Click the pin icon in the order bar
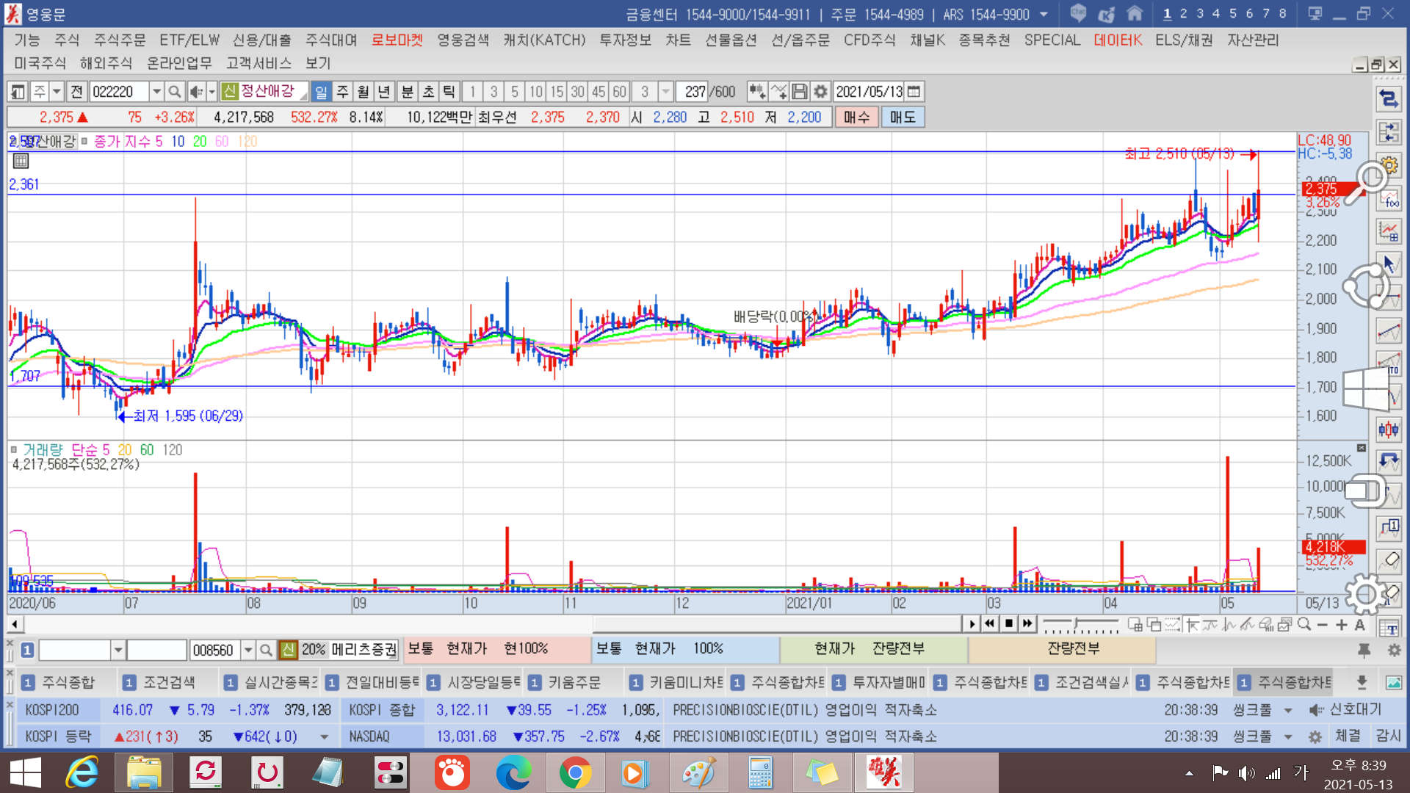The height and width of the screenshot is (793, 1410). 1364,650
